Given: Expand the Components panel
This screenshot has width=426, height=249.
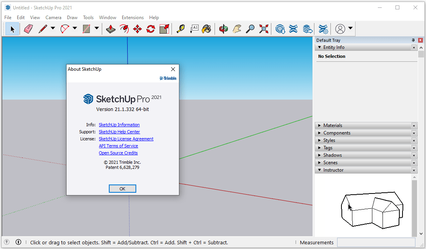Looking at the screenshot, I should pyautogui.click(x=319, y=133).
